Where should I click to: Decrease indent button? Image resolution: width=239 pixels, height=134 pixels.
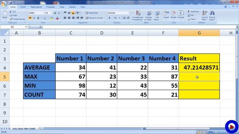(78, 18)
